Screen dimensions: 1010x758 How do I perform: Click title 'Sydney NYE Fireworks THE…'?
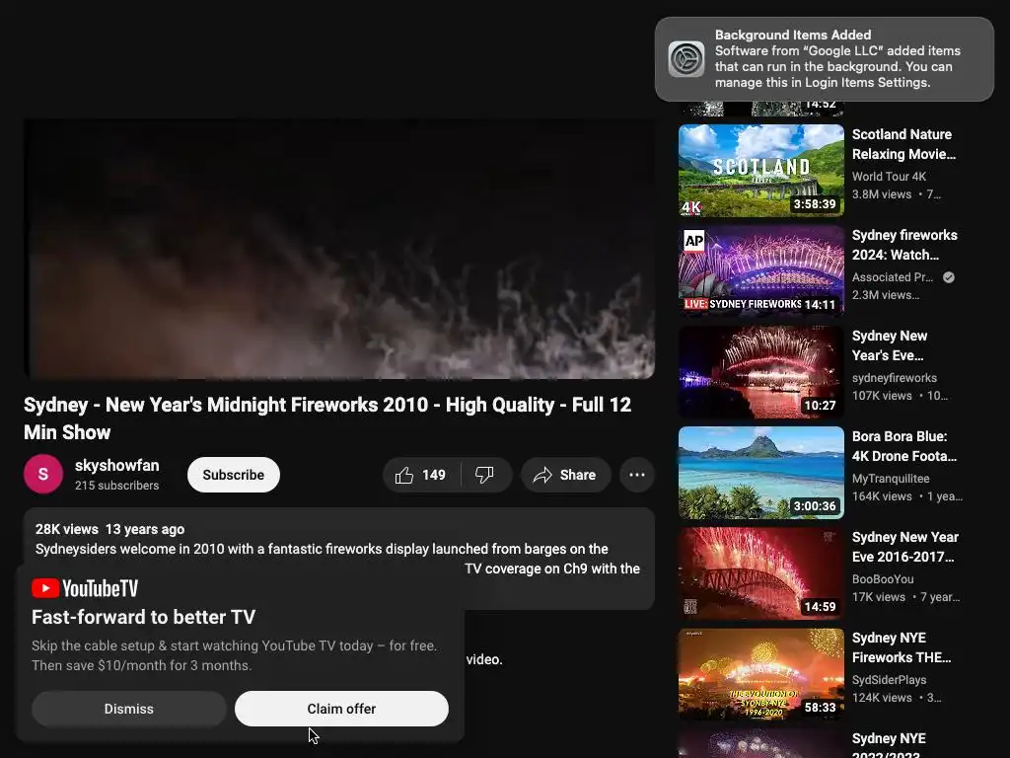[x=902, y=647]
